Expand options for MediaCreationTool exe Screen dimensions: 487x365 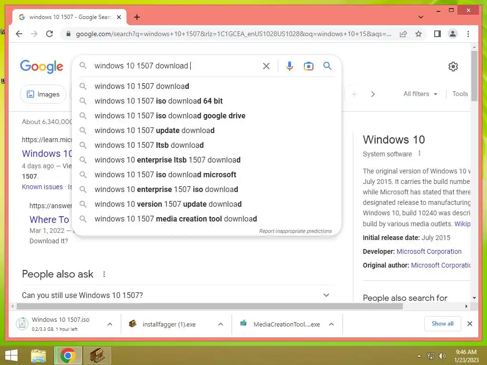coord(331,324)
